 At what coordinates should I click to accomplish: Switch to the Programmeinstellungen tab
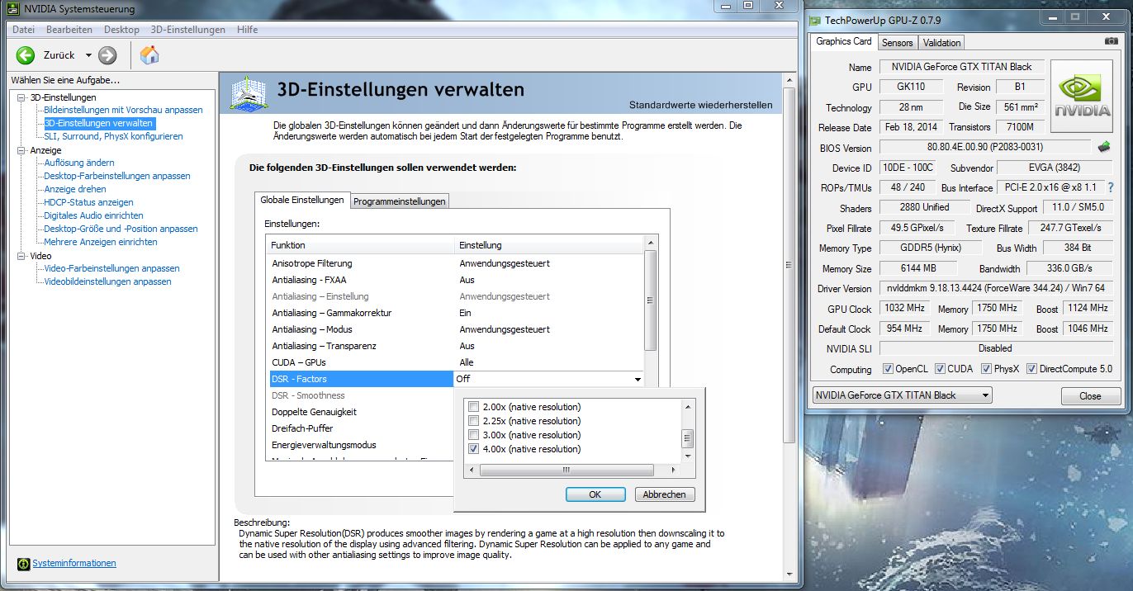point(400,201)
